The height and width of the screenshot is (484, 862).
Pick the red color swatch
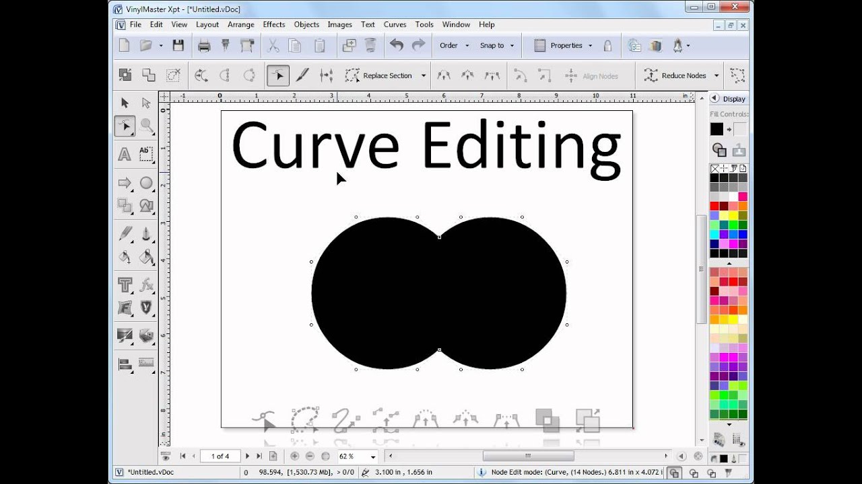(715, 206)
